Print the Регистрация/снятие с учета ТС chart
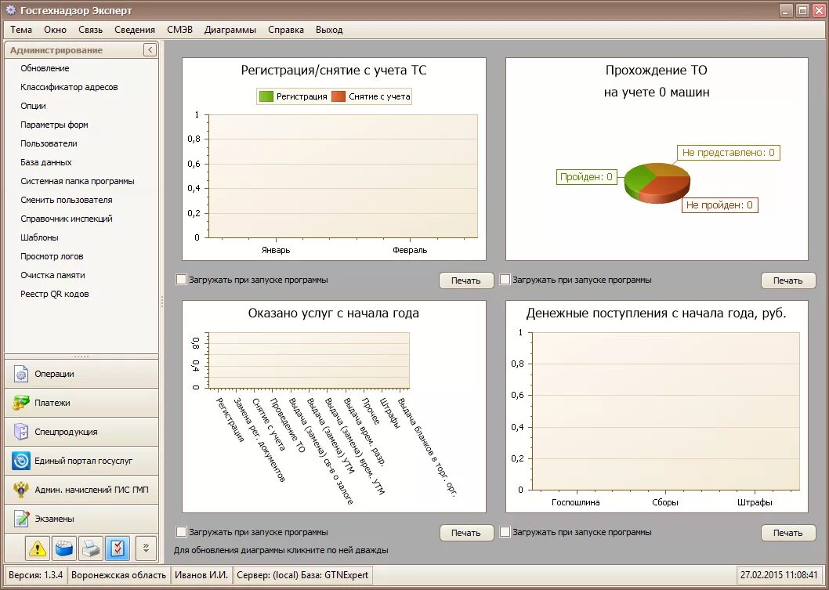Image resolution: width=829 pixels, height=590 pixels. [465, 281]
